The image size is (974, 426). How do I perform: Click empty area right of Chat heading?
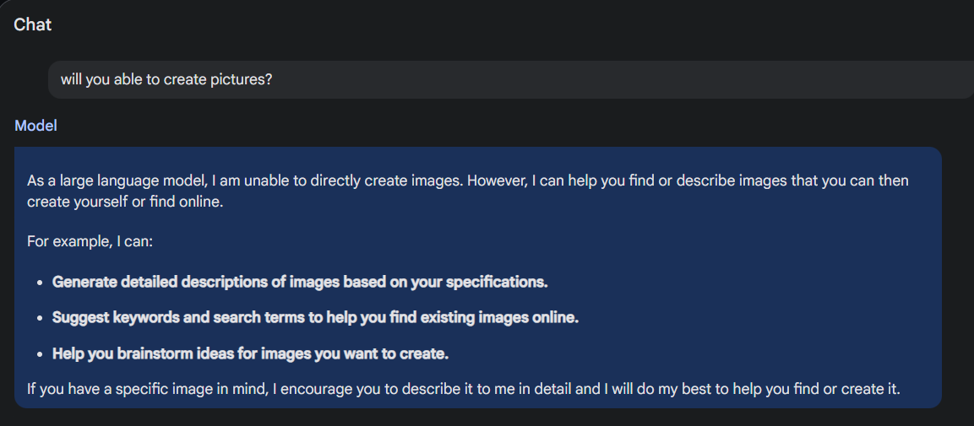tap(497, 24)
